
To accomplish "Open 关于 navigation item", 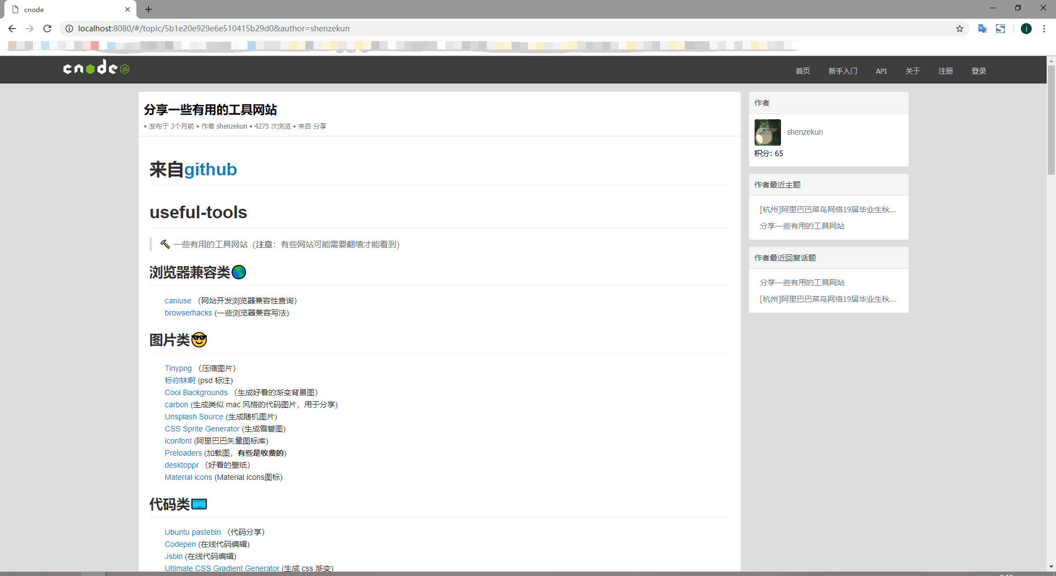I will pos(912,71).
